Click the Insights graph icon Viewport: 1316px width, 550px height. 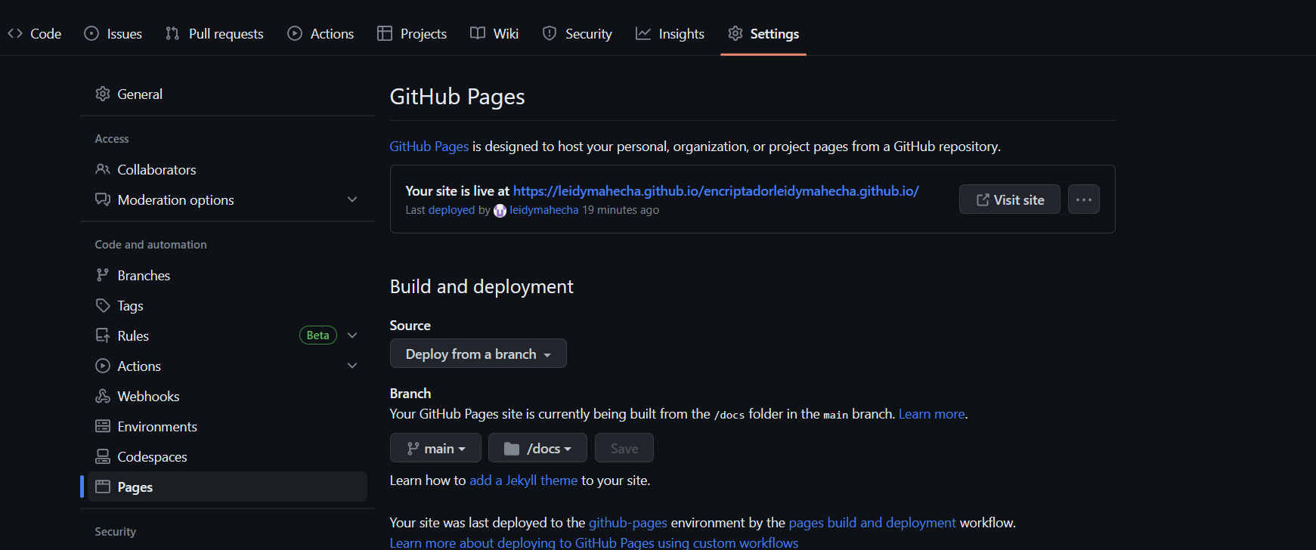(x=643, y=33)
